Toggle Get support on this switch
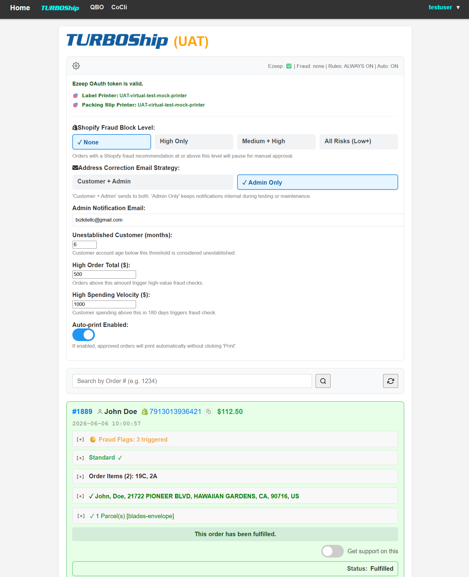This screenshot has width=469, height=577. [332, 551]
